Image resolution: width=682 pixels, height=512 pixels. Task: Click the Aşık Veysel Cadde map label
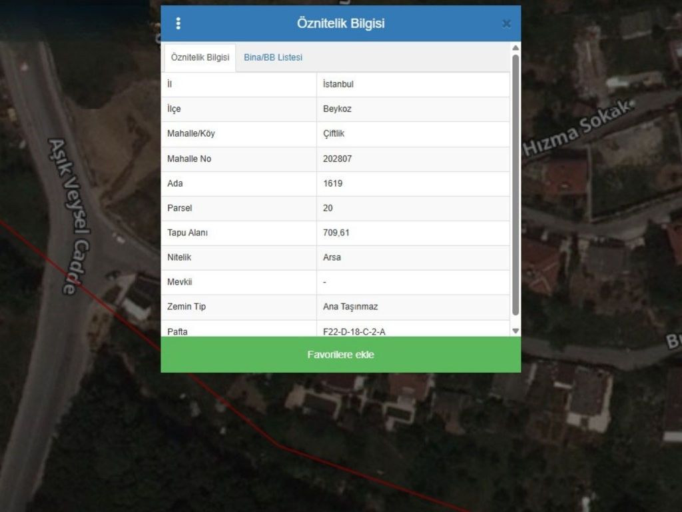[x=70, y=215]
